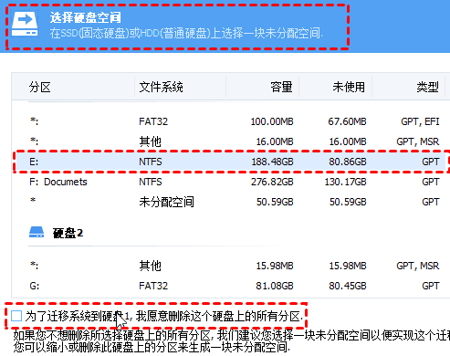
Task: Click the 80.86GB unused cell
Action: (348, 162)
